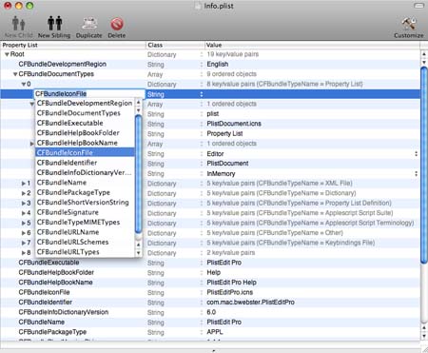Click the Duplicate toolbar icon
Image resolution: width=428 pixels, height=353 pixels.
pyautogui.click(x=89, y=24)
